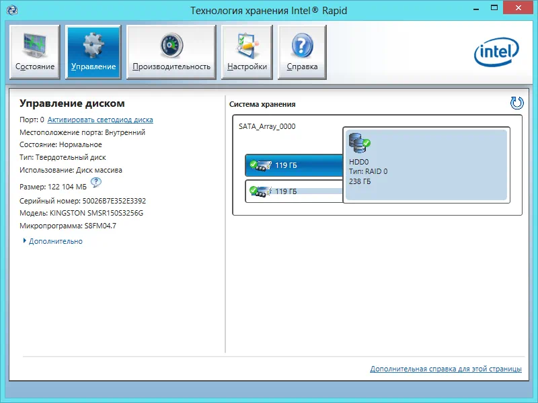The image size is (538, 403).
Task: Click the Тип: Твердотельный диск text
Action: pyautogui.click(x=63, y=157)
